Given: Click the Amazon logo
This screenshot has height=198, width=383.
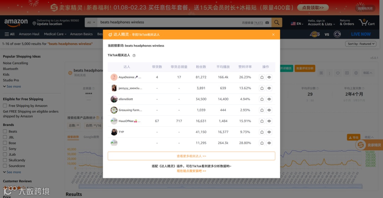Looking at the screenshot, I should [x=16, y=23].
